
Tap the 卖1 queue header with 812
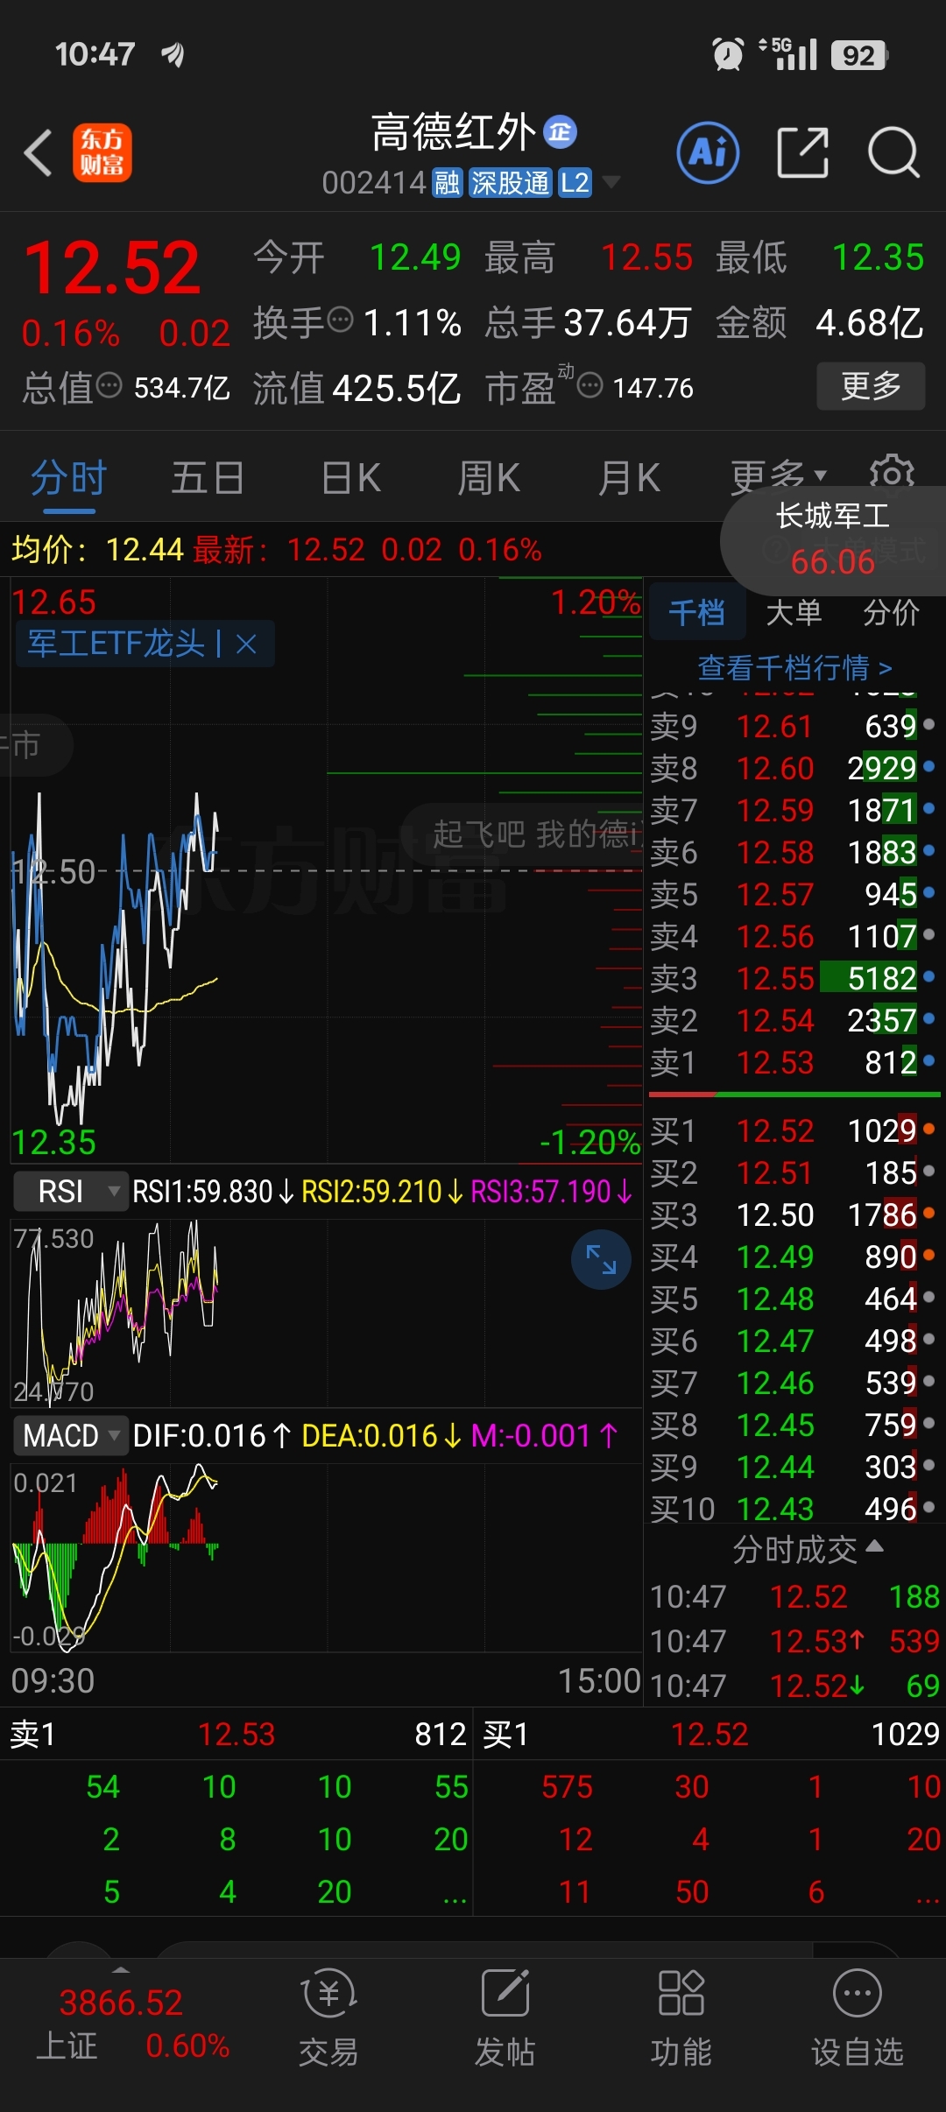pyautogui.click(x=236, y=1734)
